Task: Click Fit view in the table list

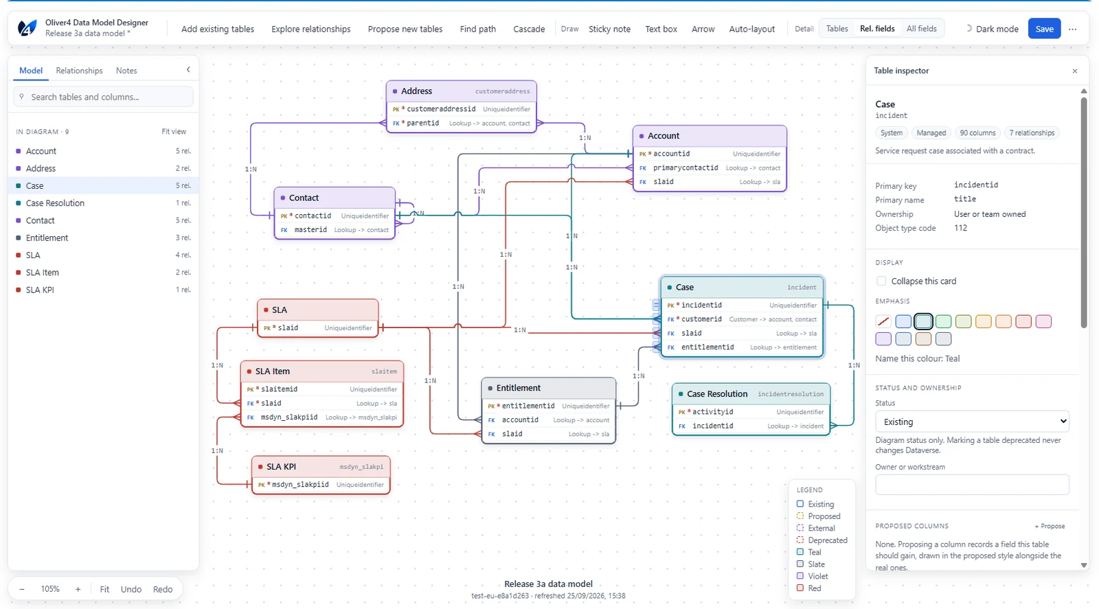Action: point(174,131)
